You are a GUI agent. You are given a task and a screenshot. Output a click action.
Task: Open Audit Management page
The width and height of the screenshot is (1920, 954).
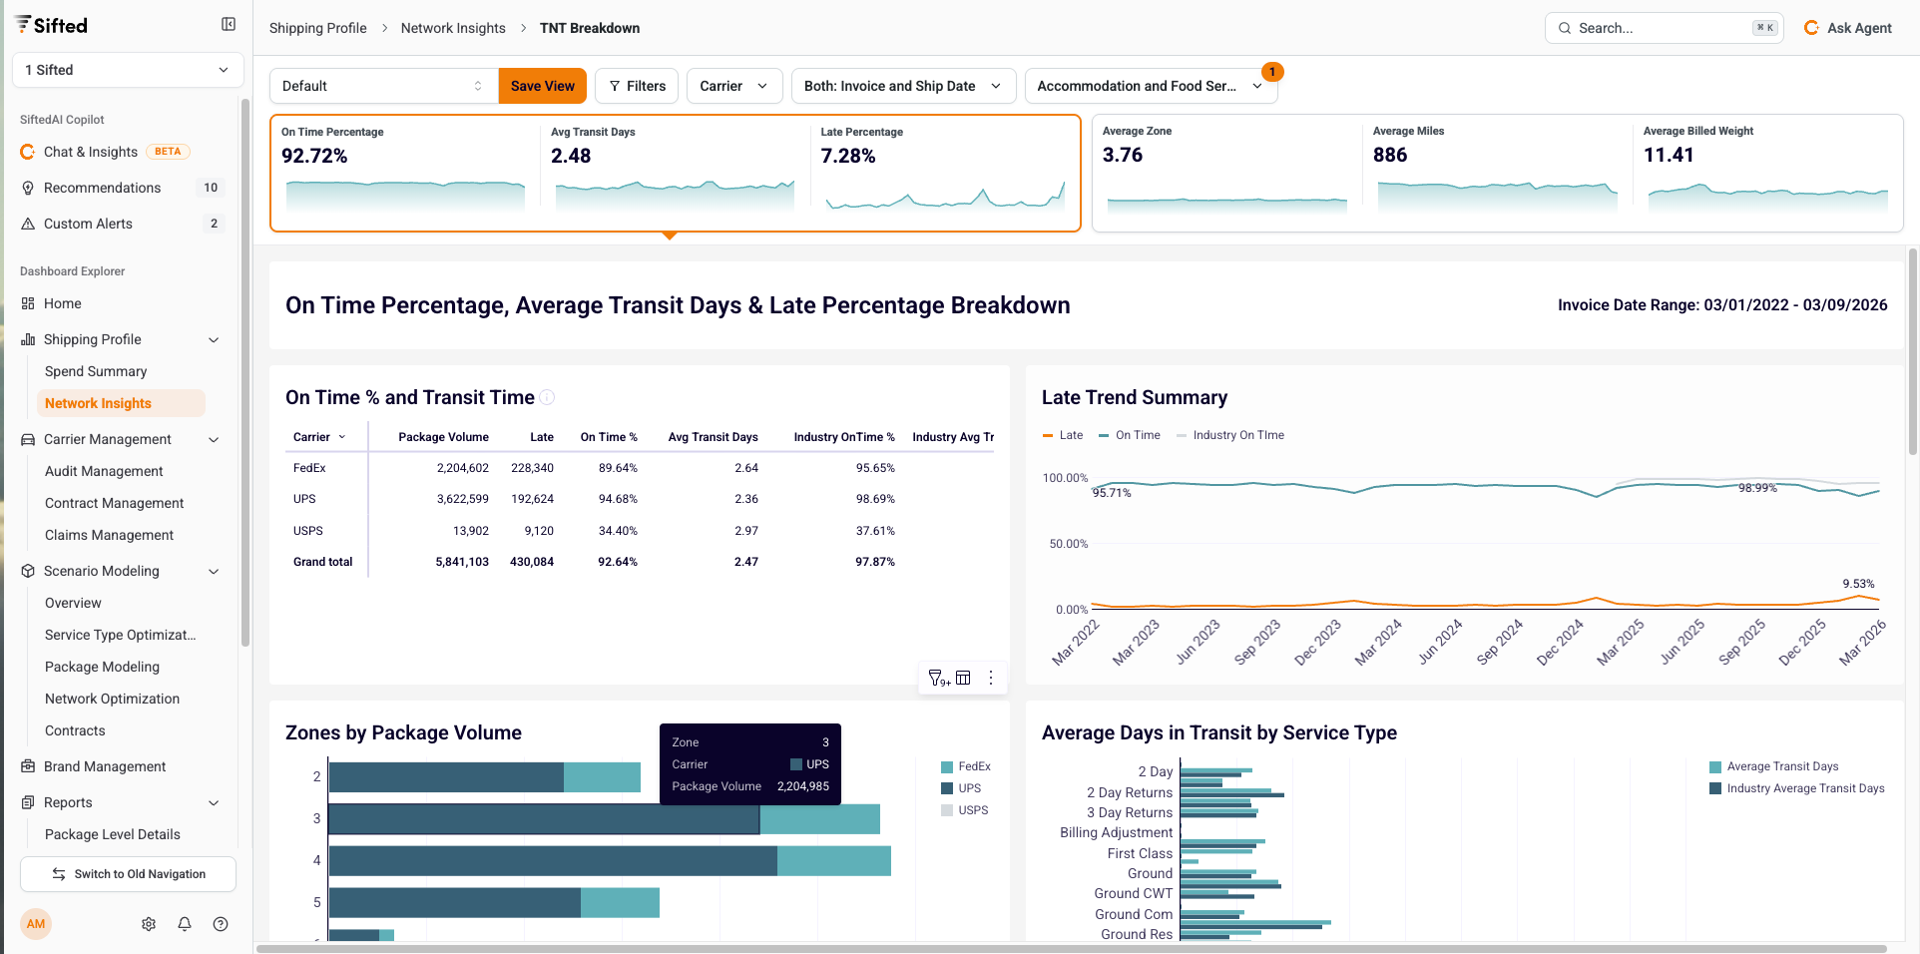tap(104, 471)
